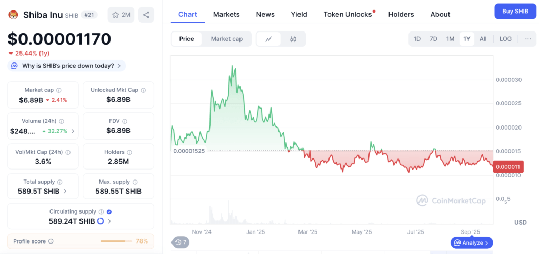The width and height of the screenshot is (539, 254).
Task: Click the 78% profile score value
Action: 142,241
